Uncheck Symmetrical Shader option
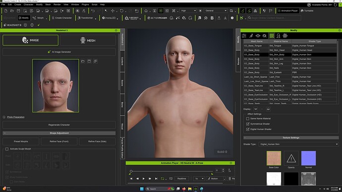 coord(247,124)
